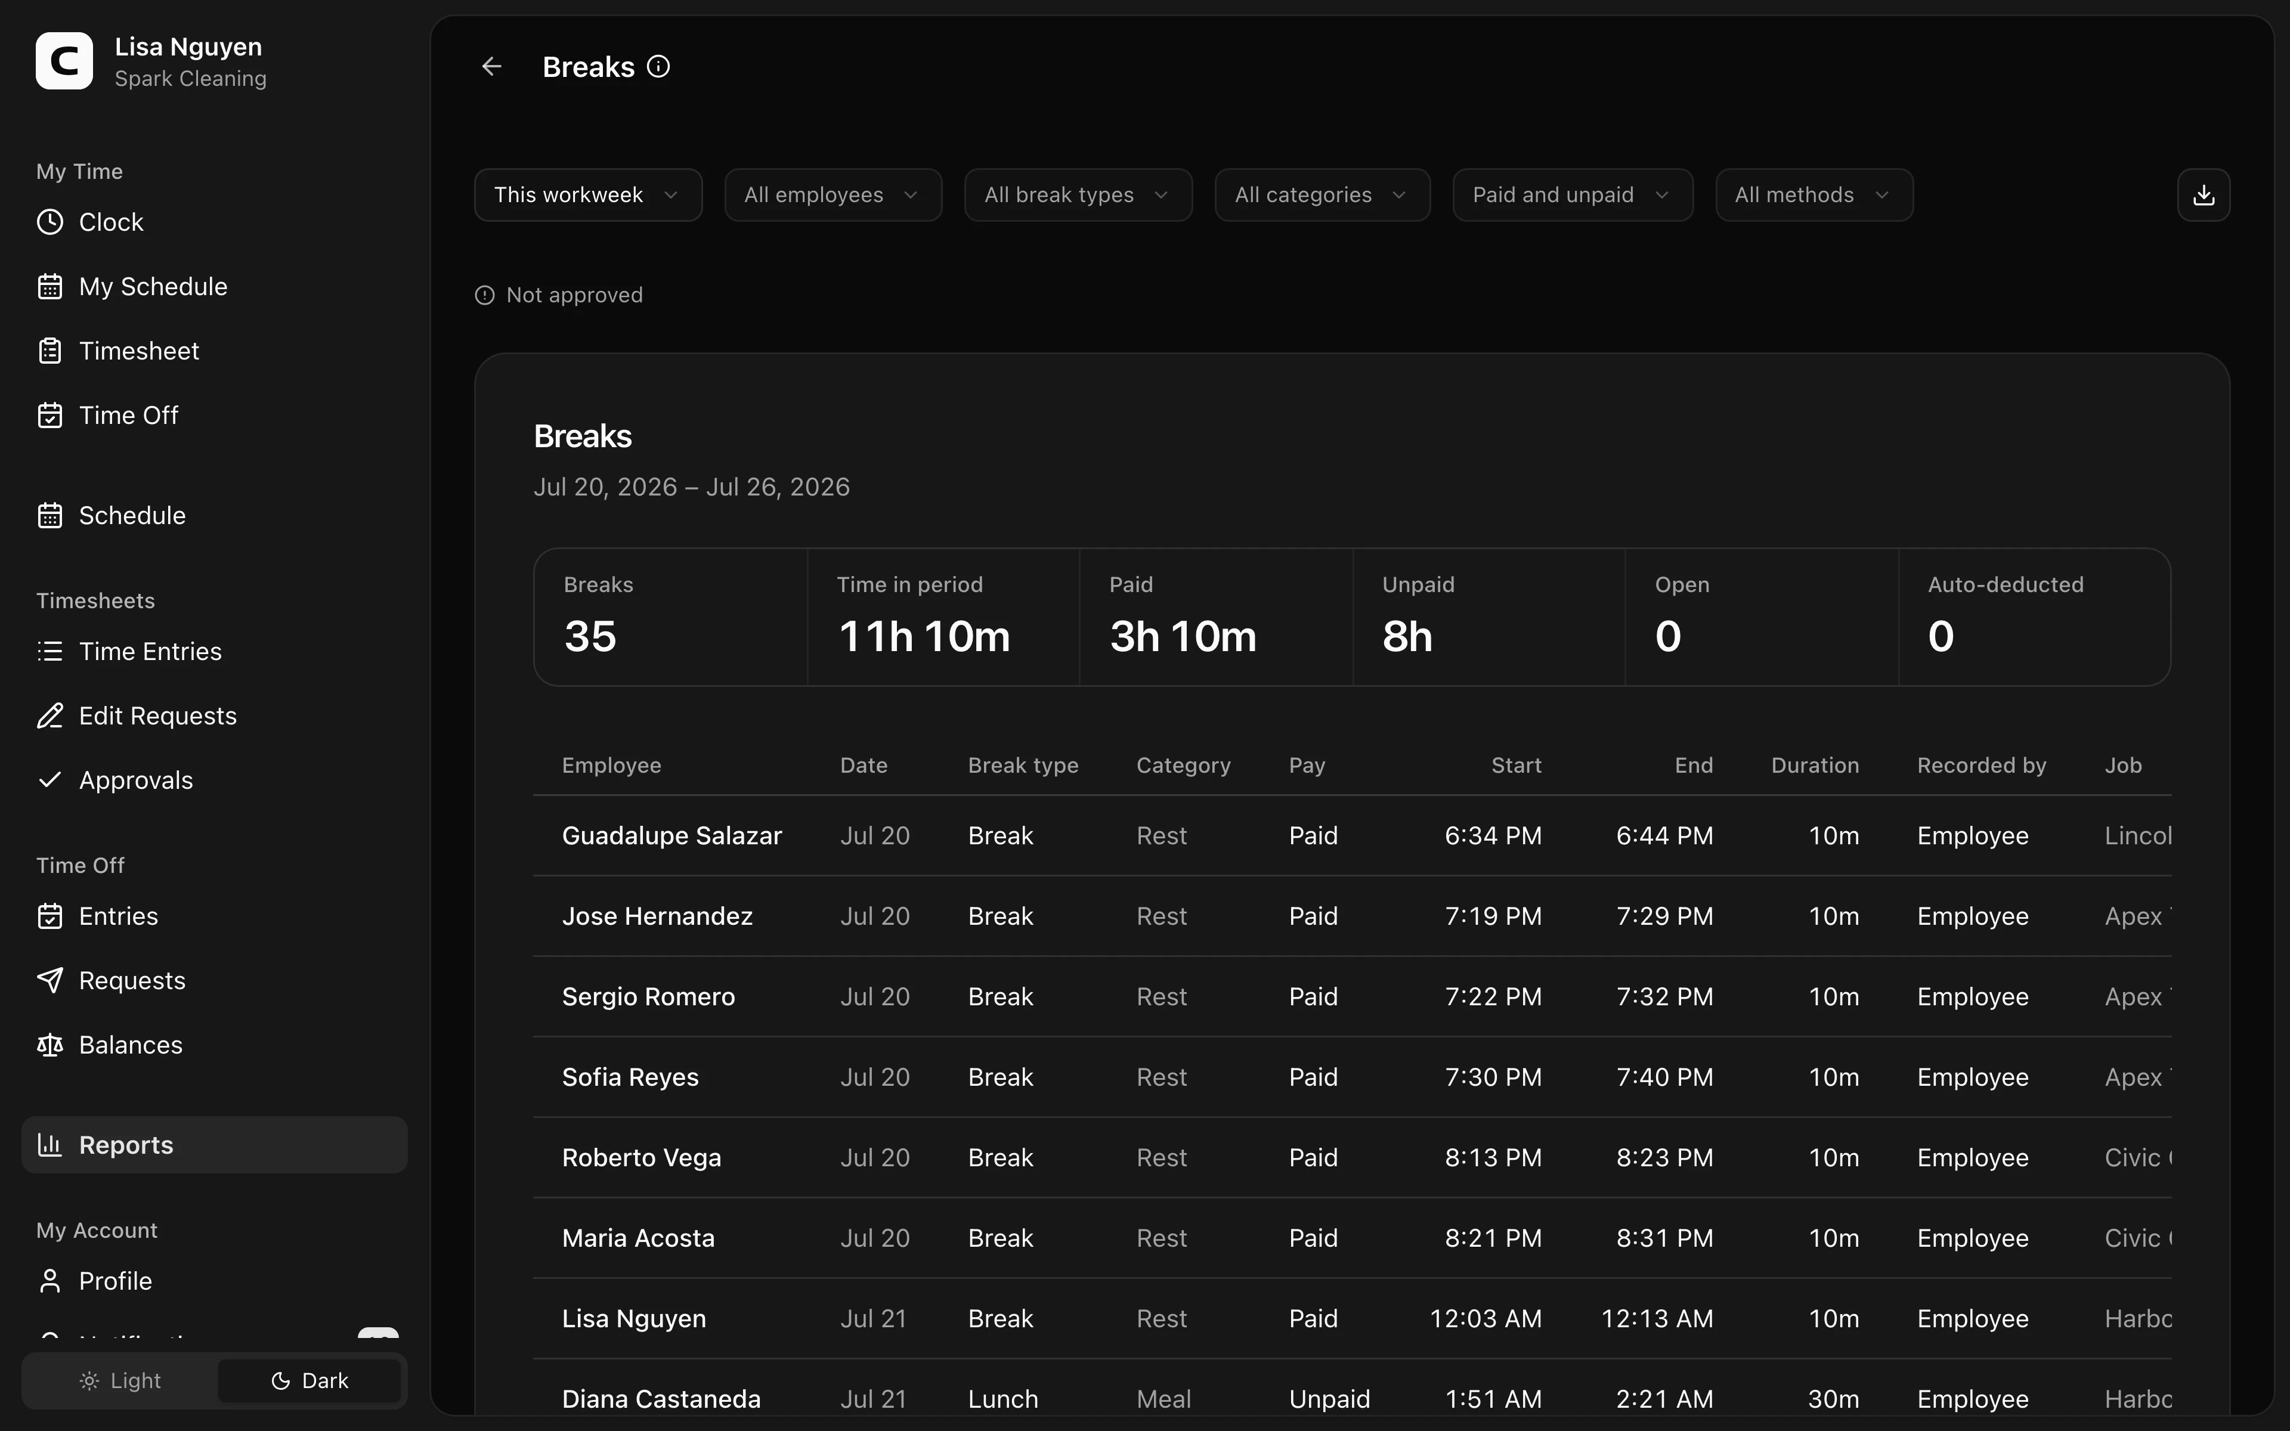Sort by Category column header
This screenshot has height=1431, width=2290.
coord(1183,766)
